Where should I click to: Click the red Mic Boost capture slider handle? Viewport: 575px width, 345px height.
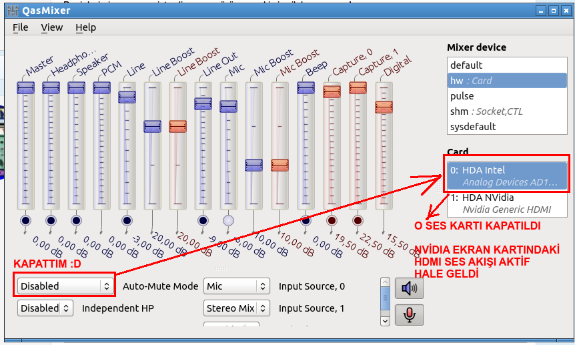pyautogui.click(x=279, y=165)
